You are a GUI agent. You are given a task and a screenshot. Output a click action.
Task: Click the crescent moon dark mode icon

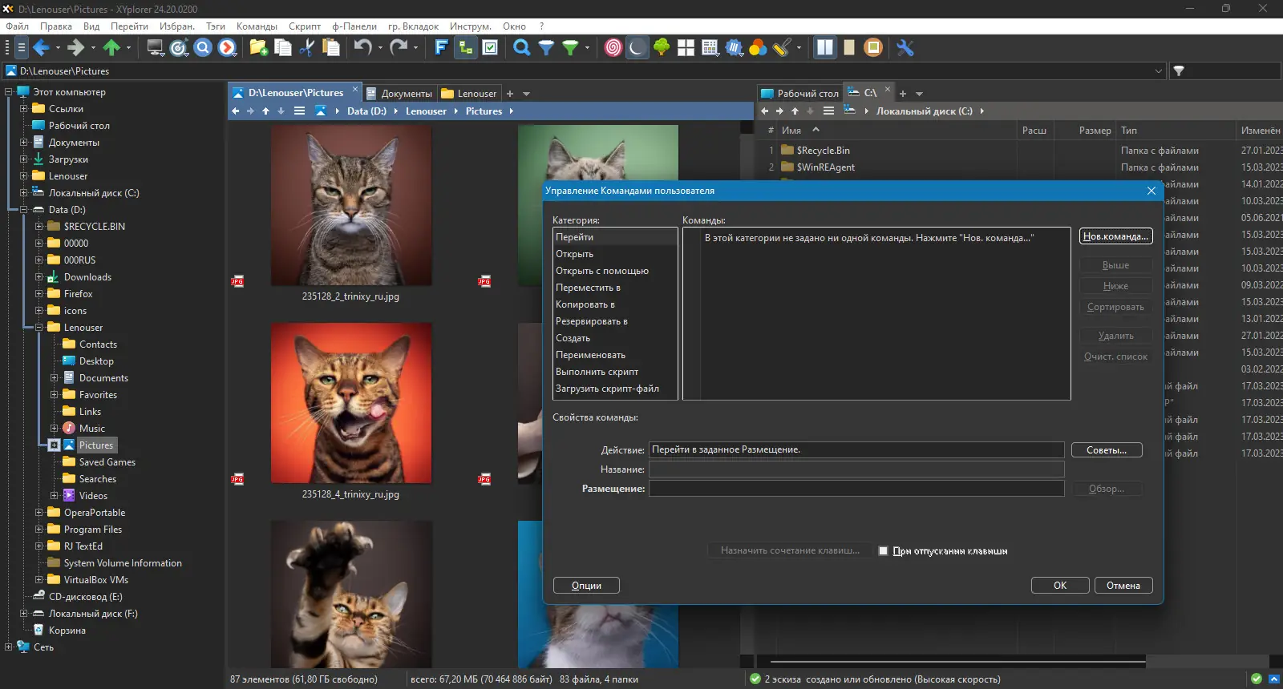tap(637, 48)
